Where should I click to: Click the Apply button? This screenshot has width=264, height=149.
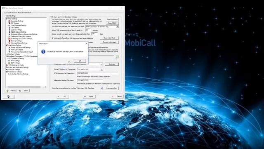tap(89, 96)
